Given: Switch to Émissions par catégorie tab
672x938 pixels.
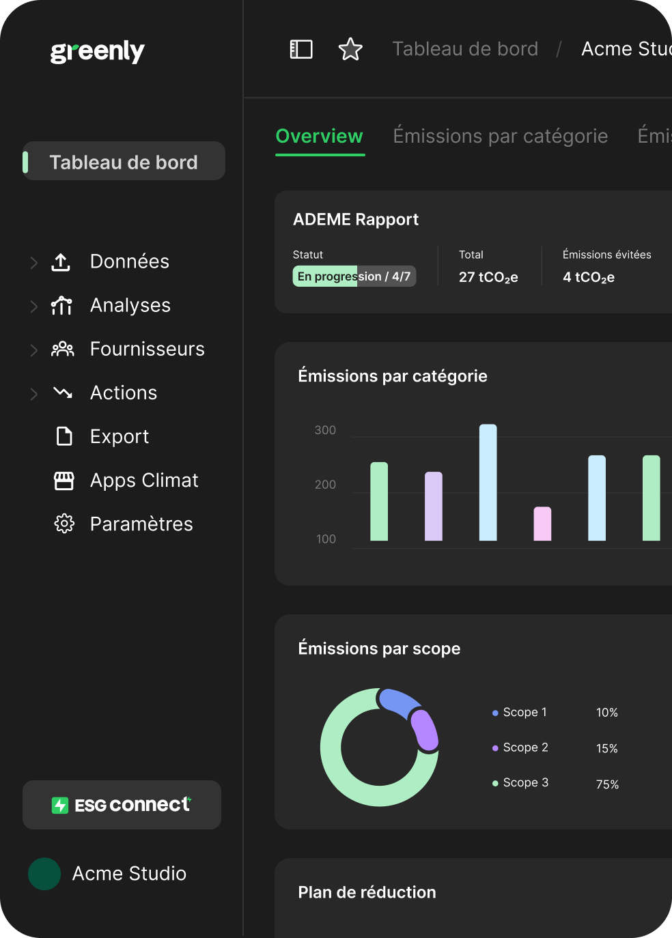Looking at the screenshot, I should 501,137.
